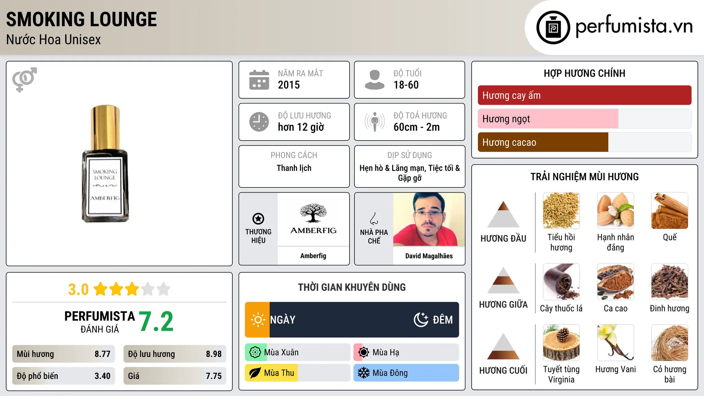Viewport: 704px width, 396px height.
Task: Click the moon icon next to Đêm
Action: [421, 320]
